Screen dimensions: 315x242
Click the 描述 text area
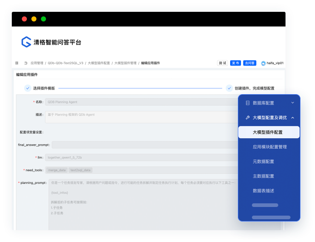[142, 117]
